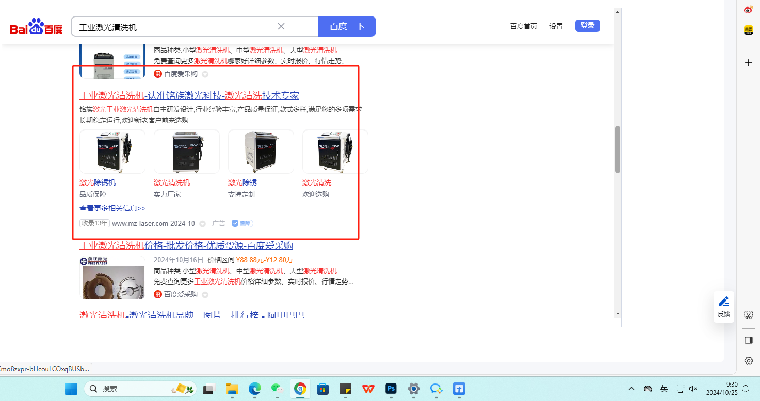760x401 pixels.
Task: Toggle the sidebar panel layout icon
Action: pos(748,340)
